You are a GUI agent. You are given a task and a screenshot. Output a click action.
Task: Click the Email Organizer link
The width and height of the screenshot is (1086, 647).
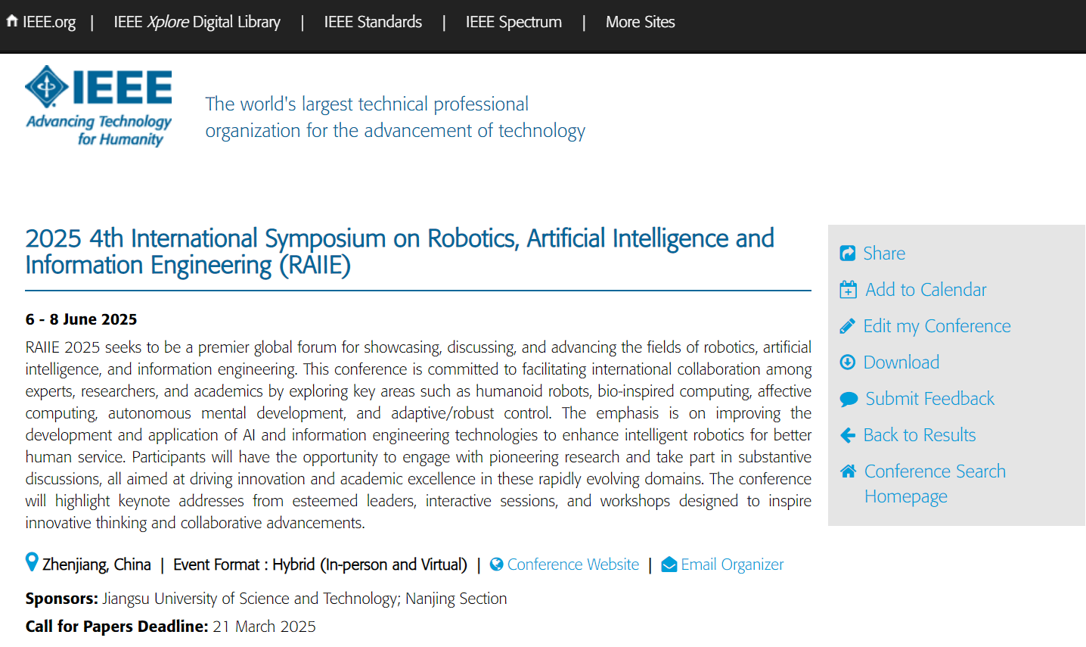[x=732, y=565]
